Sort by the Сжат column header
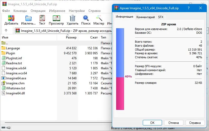Screen dimensions: 209x131 pos(88,37)
